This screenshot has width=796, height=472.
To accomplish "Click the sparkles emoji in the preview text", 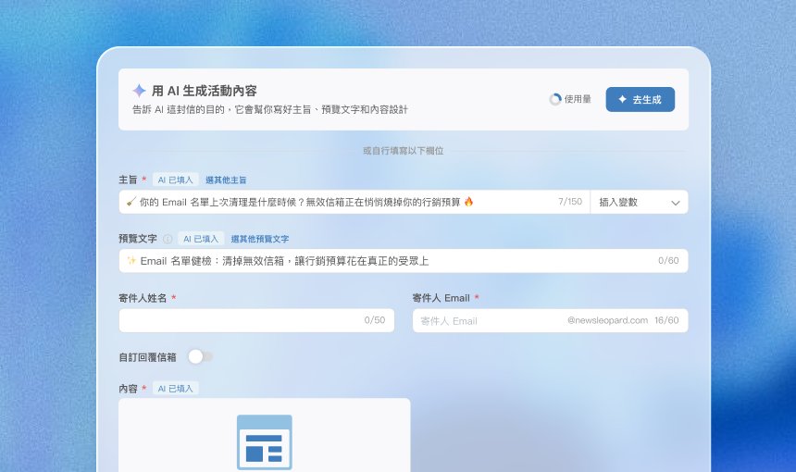I will tap(131, 260).
